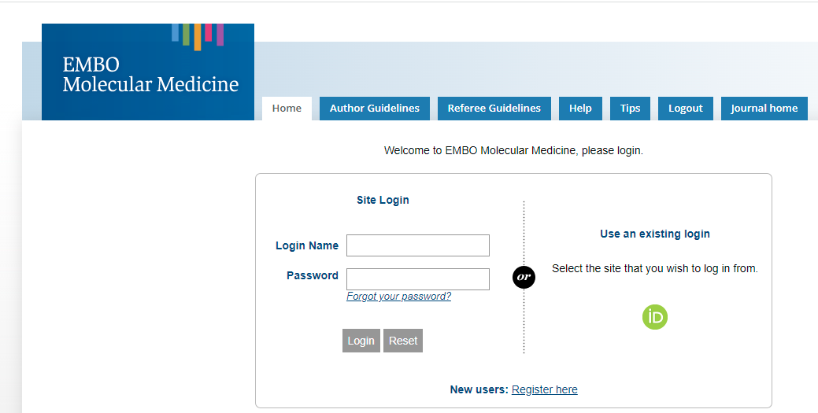
Task: Select the Tips tab
Action: 630,109
